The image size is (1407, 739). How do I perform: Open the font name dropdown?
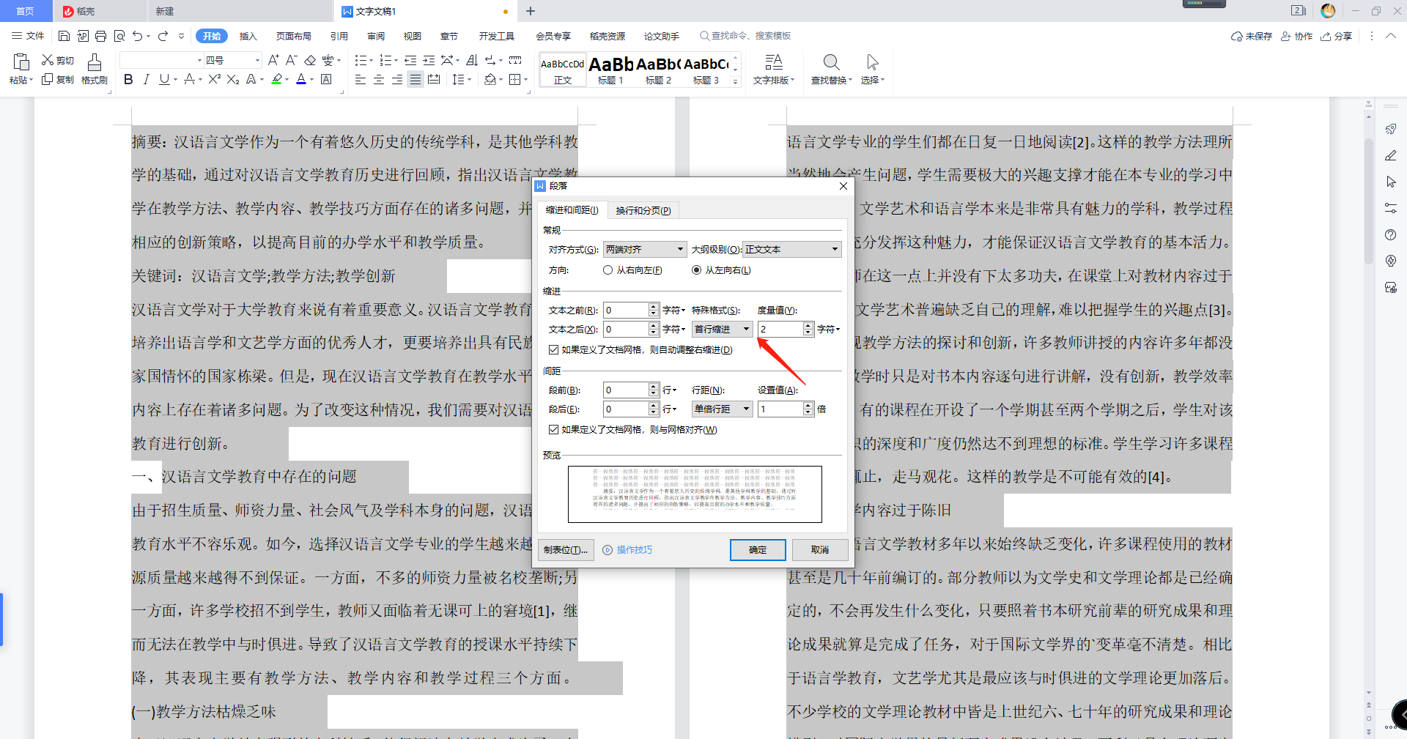pos(199,60)
